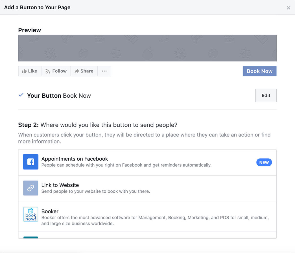
Task: Edit the Book Now button
Action: pyautogui.click(x=266, y=95)
